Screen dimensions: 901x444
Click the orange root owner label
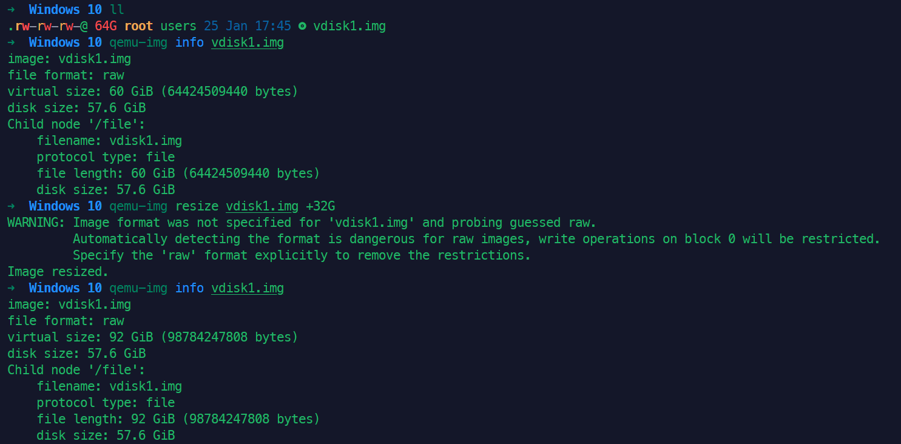(x=138, y=26)
